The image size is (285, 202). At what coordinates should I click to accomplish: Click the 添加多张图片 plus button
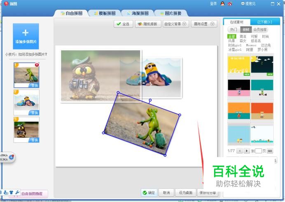(26, 36)
